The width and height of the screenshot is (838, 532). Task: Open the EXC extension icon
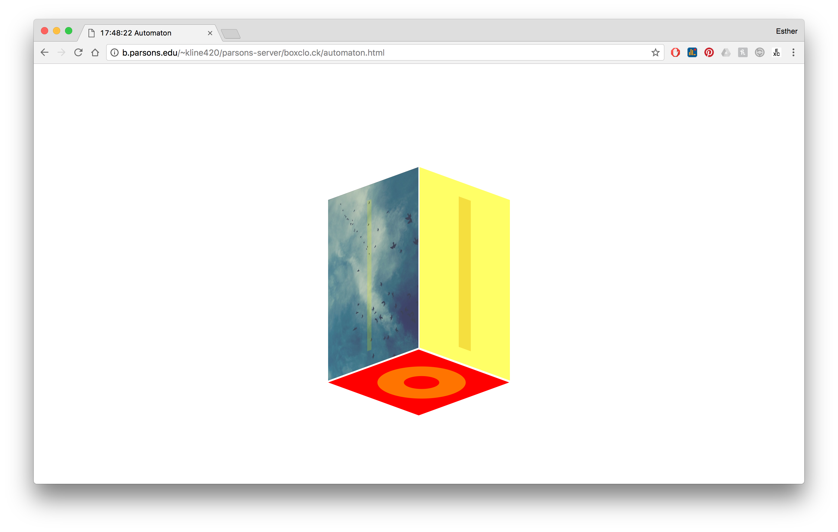[x=776, y=53]
